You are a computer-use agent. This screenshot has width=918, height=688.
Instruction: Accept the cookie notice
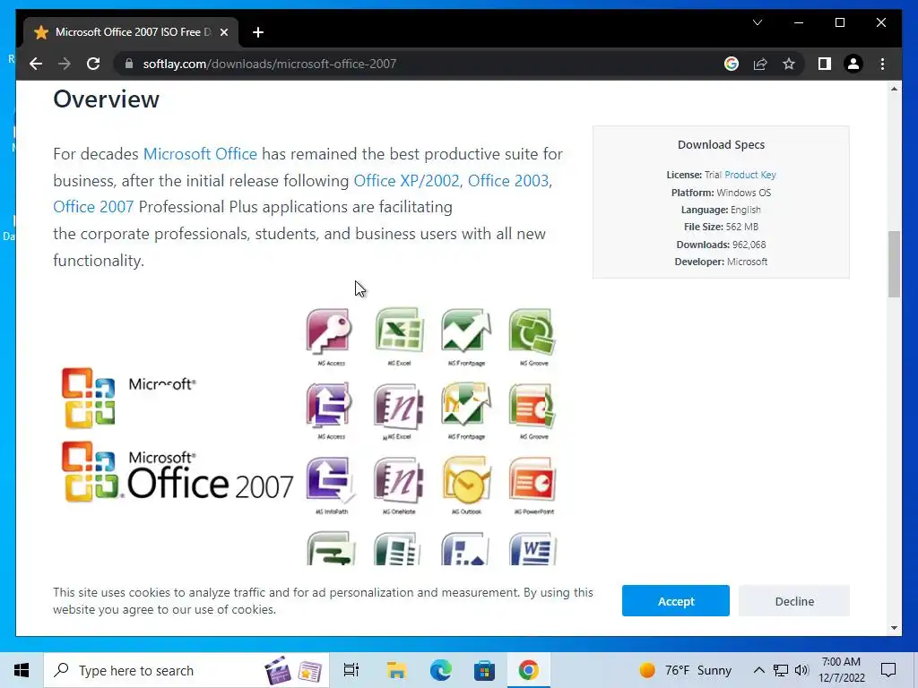click(676, 601)
